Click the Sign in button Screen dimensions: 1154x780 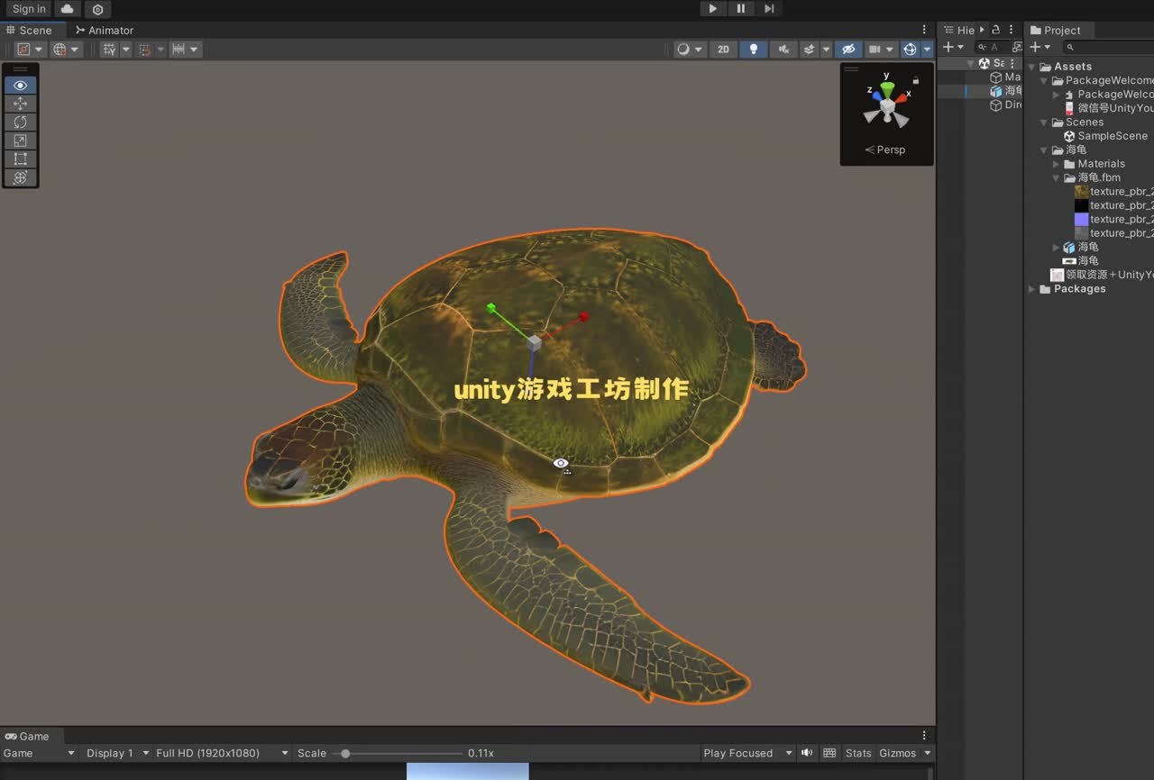[x=28, y=9]
